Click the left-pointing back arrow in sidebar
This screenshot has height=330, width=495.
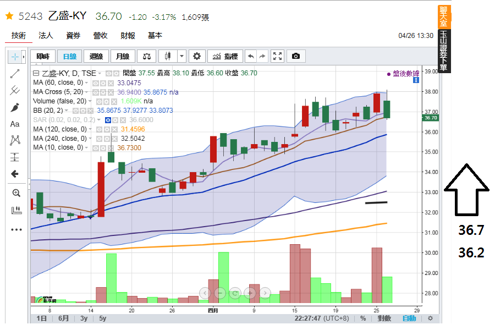15,174
